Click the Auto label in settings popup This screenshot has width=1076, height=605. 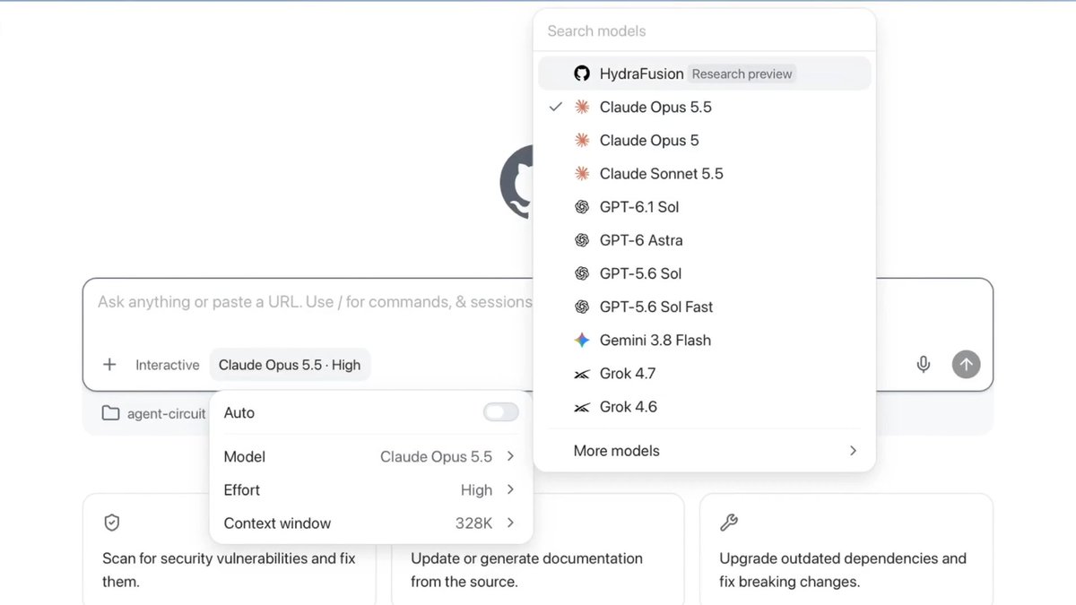tap(239, 412)
